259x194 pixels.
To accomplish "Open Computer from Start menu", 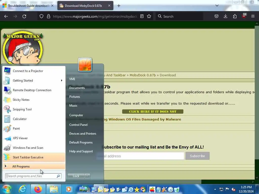I will 76,115.
